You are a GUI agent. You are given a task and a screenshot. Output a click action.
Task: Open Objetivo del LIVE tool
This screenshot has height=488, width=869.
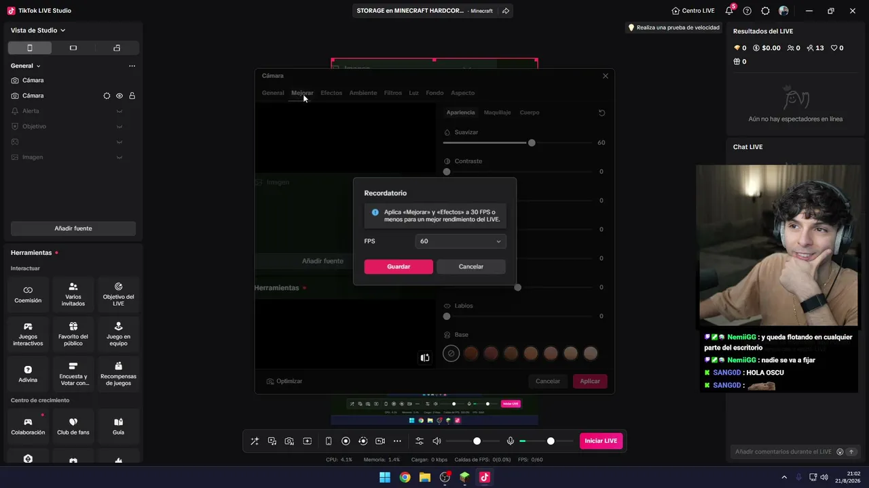point(118,294)
